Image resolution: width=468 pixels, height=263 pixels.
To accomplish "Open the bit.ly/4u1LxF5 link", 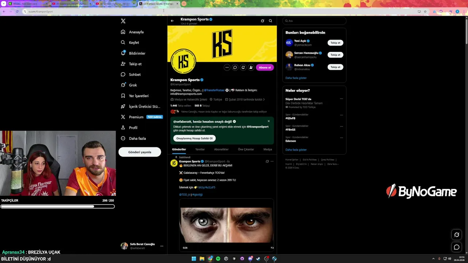I will (x=207, y=187).
